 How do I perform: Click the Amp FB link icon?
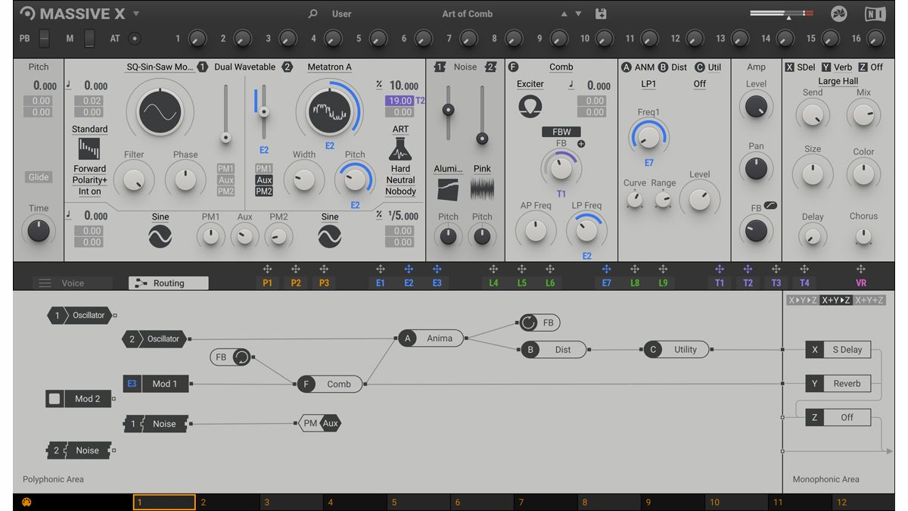tap(771, 206)
